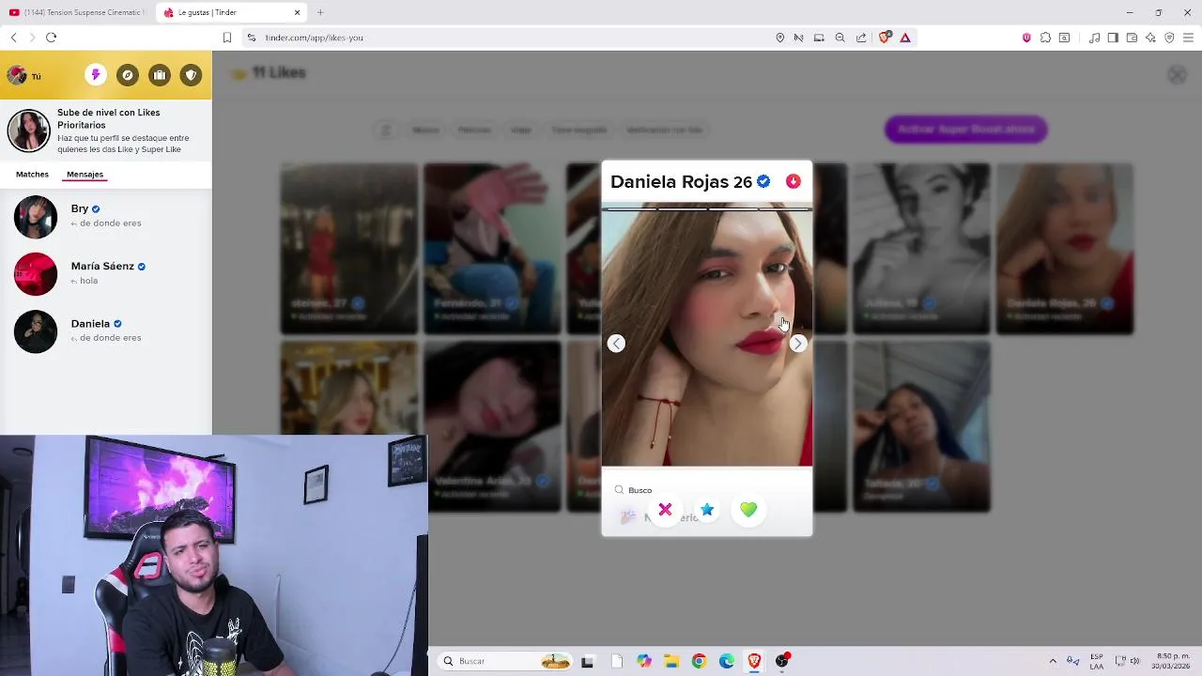Open Daniela Rojas profile photo in the card
Viewport: 1202px width, 676px height.
tap(706, 336)
